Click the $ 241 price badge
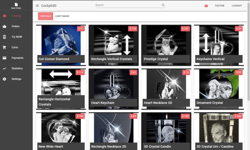Viewport: 250px width, 150px height. tap(185, 28)
